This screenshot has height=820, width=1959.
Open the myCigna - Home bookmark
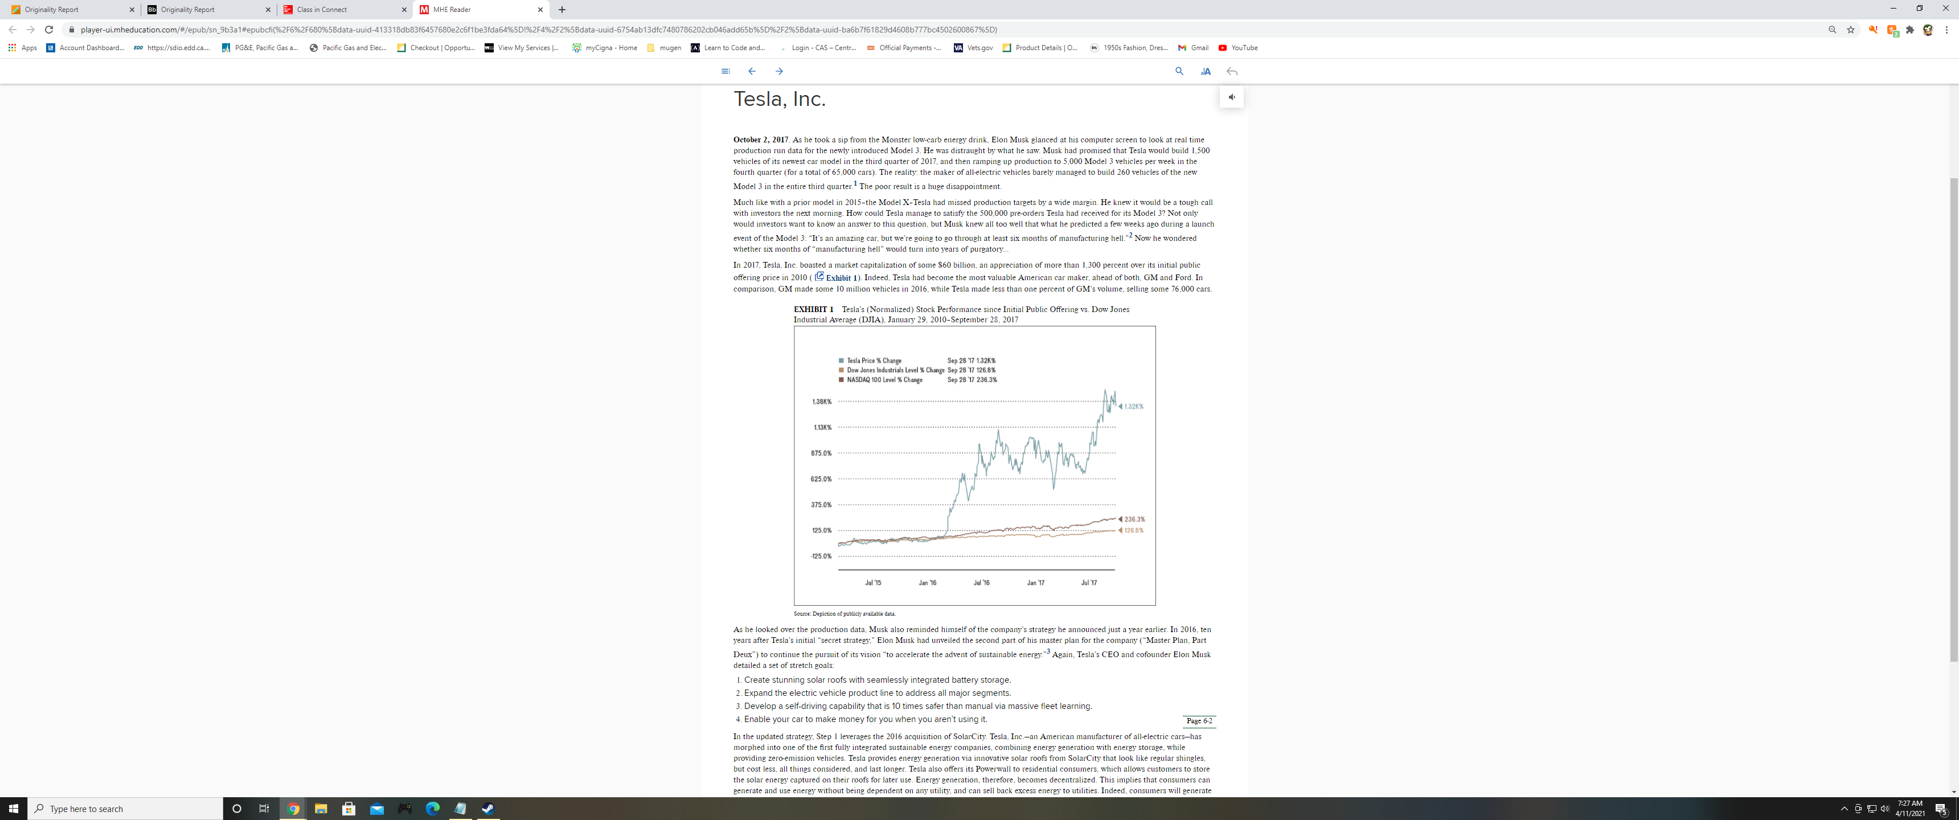click(x=605, y=48)
